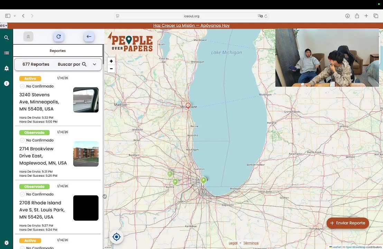383x249 pixels.
Task: Center map on my location
Action: 116,237
